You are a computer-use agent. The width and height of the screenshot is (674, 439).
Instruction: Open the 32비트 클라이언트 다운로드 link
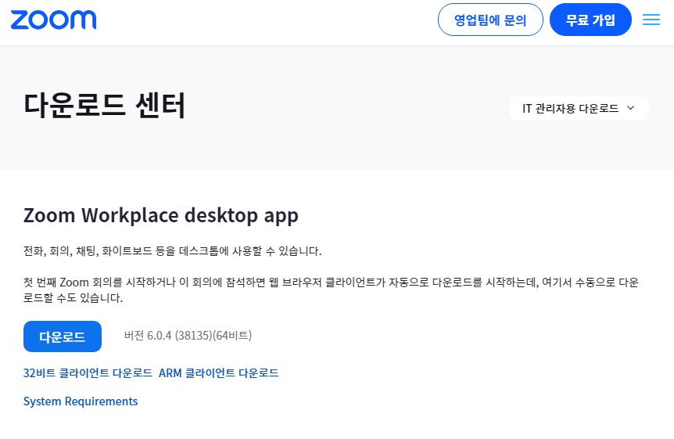88,372
